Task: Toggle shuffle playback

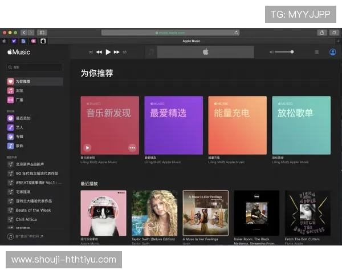Action: pyautogui.click(x=91, y=52)
